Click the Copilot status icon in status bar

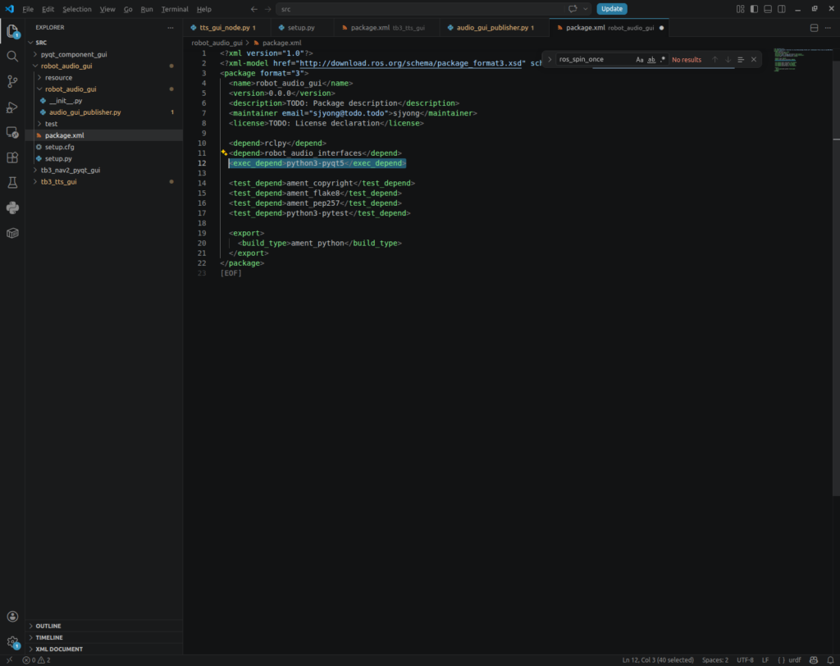(x=814, y=660)
